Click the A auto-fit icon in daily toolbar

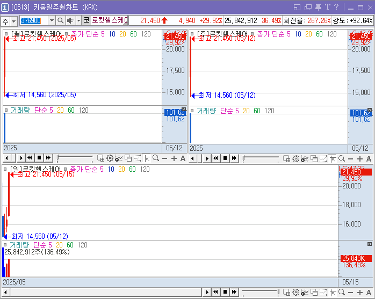369,293
